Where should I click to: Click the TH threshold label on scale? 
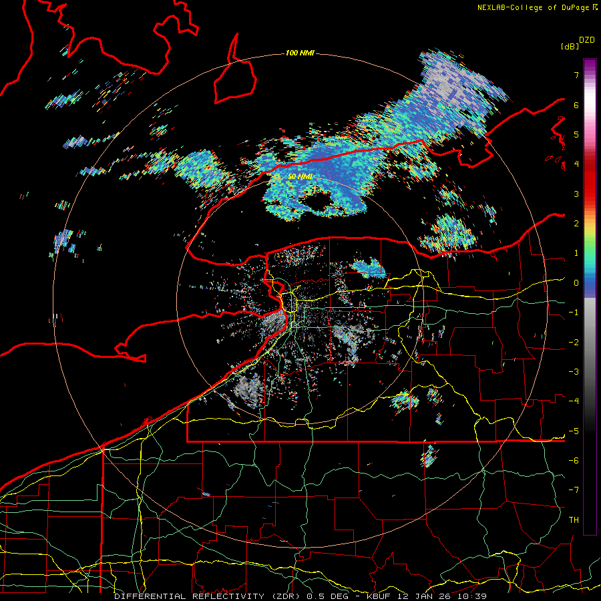[x=574, y=520]
